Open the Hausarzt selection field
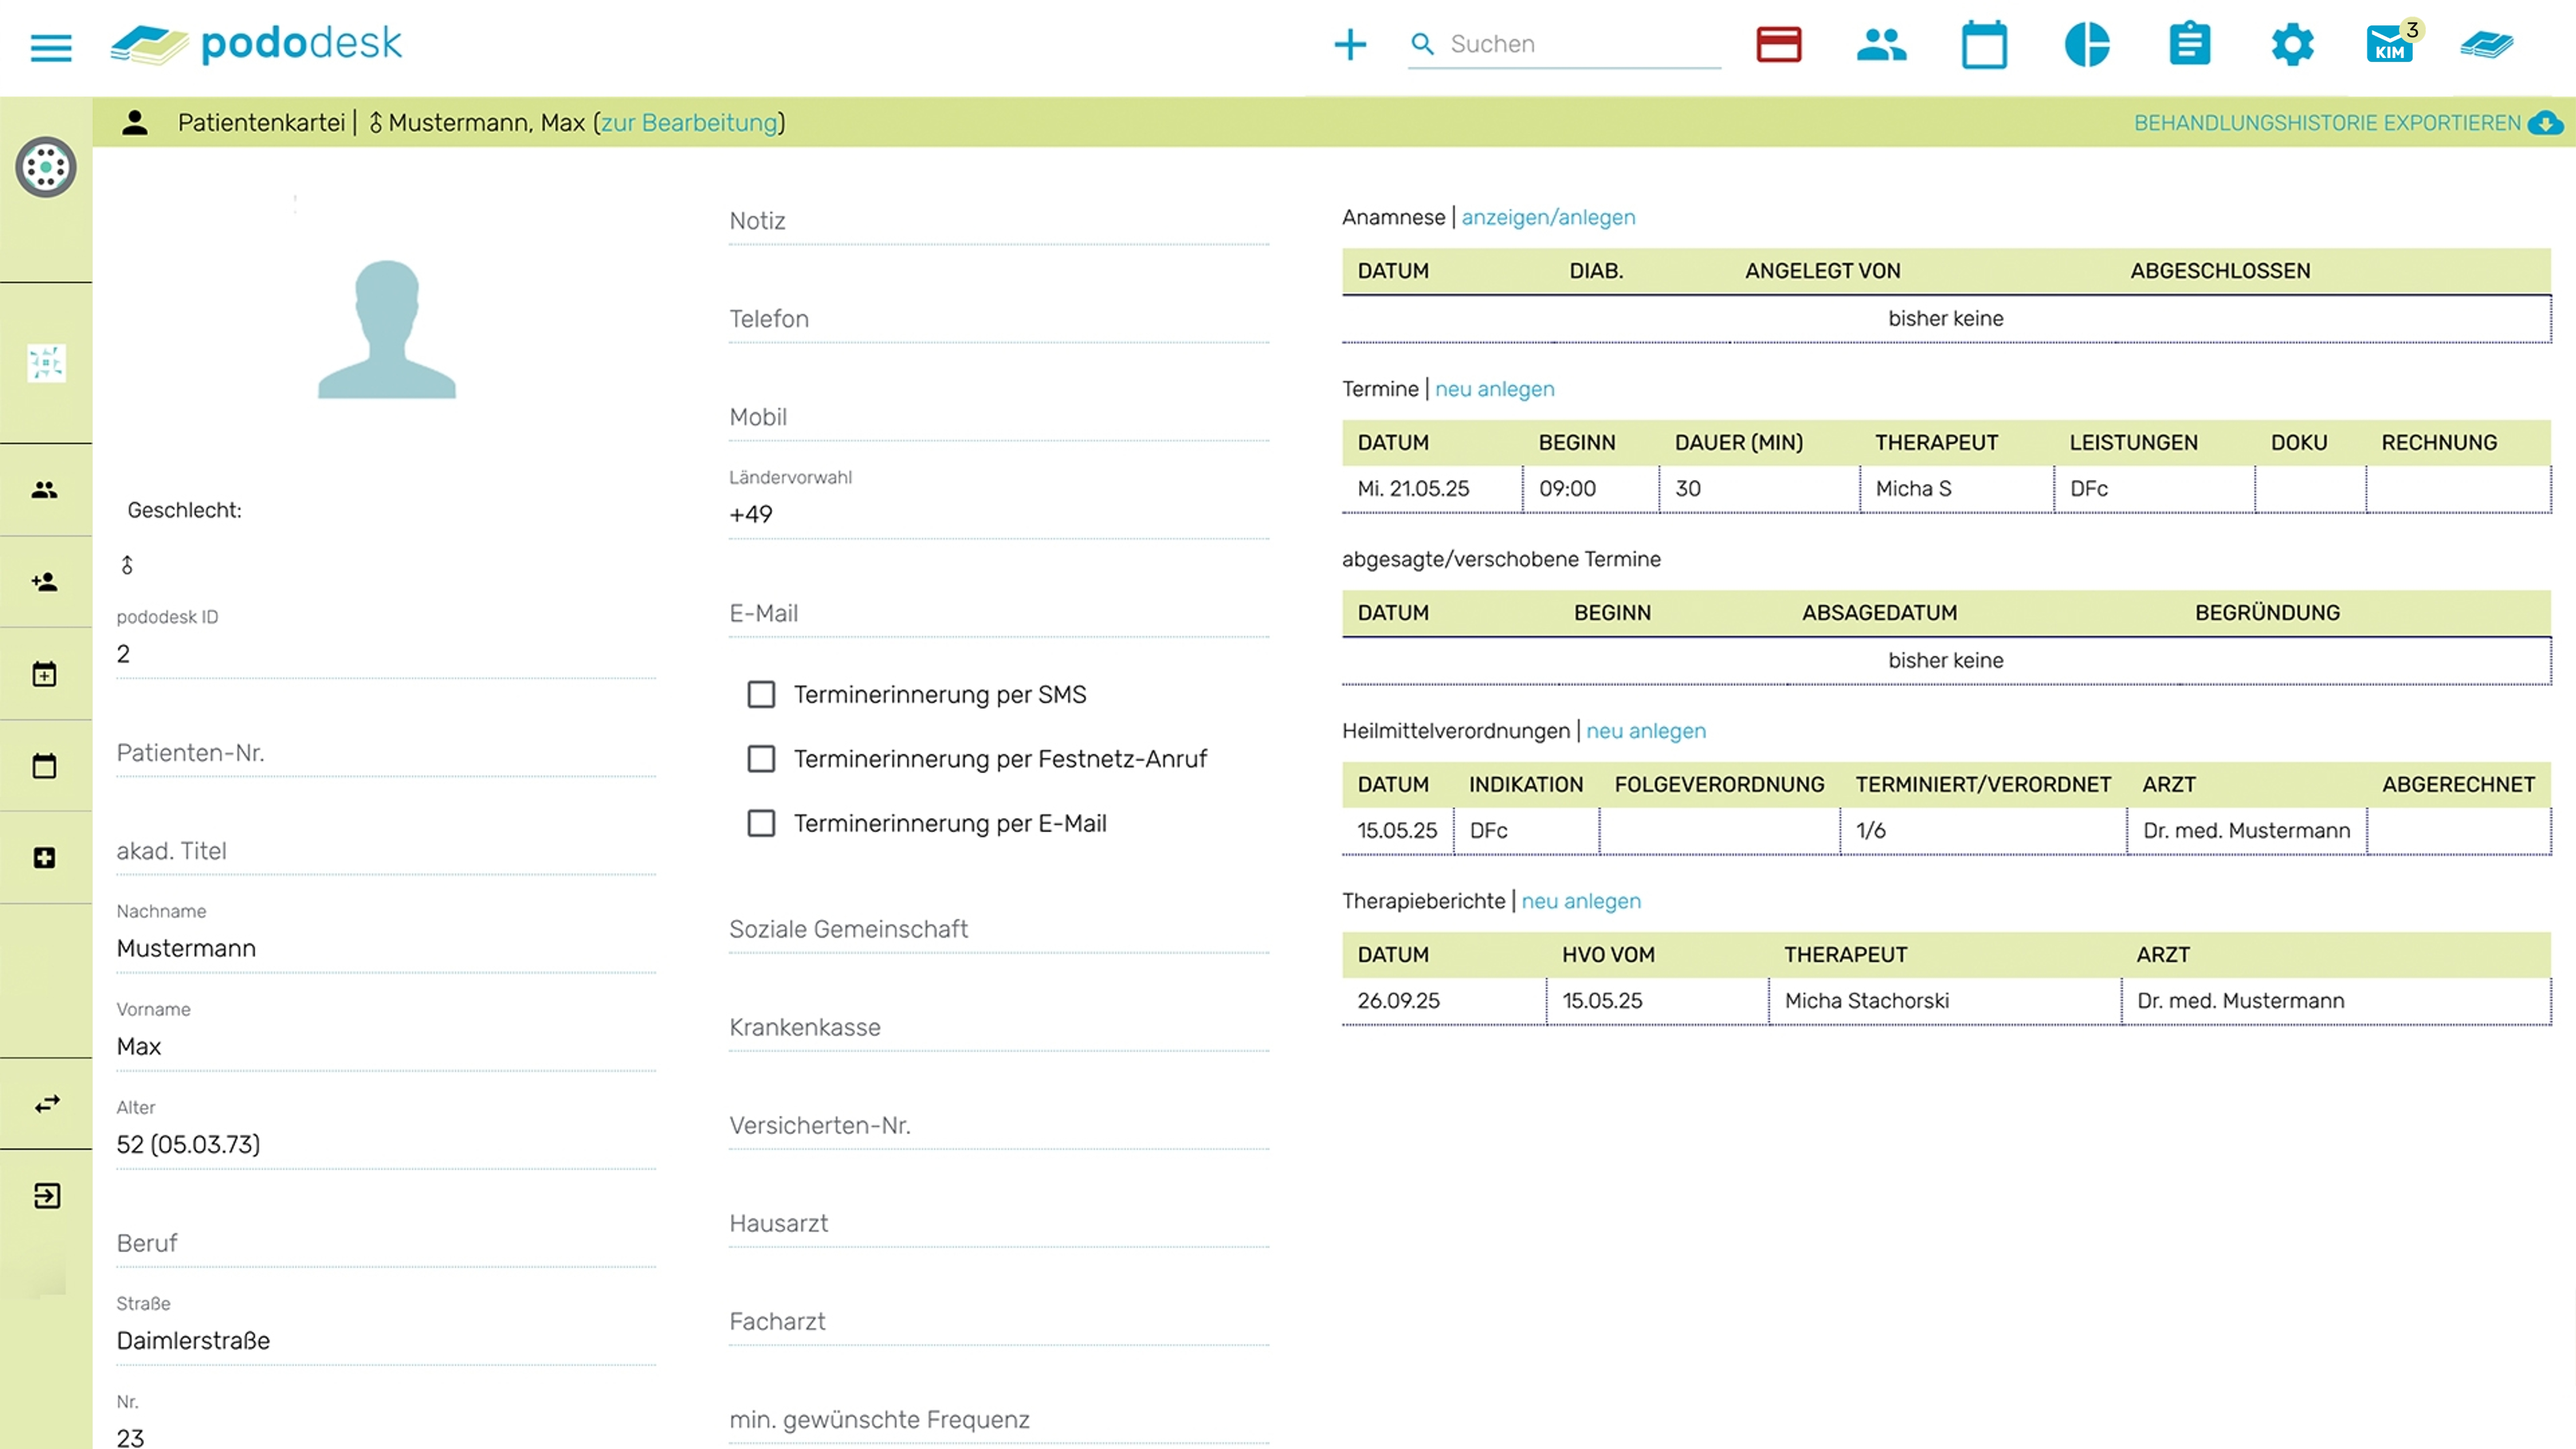The image size is (2576, 1449). click(x=998, y=1223)
